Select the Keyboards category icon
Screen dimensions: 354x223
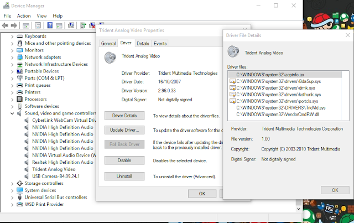[20, 36]
